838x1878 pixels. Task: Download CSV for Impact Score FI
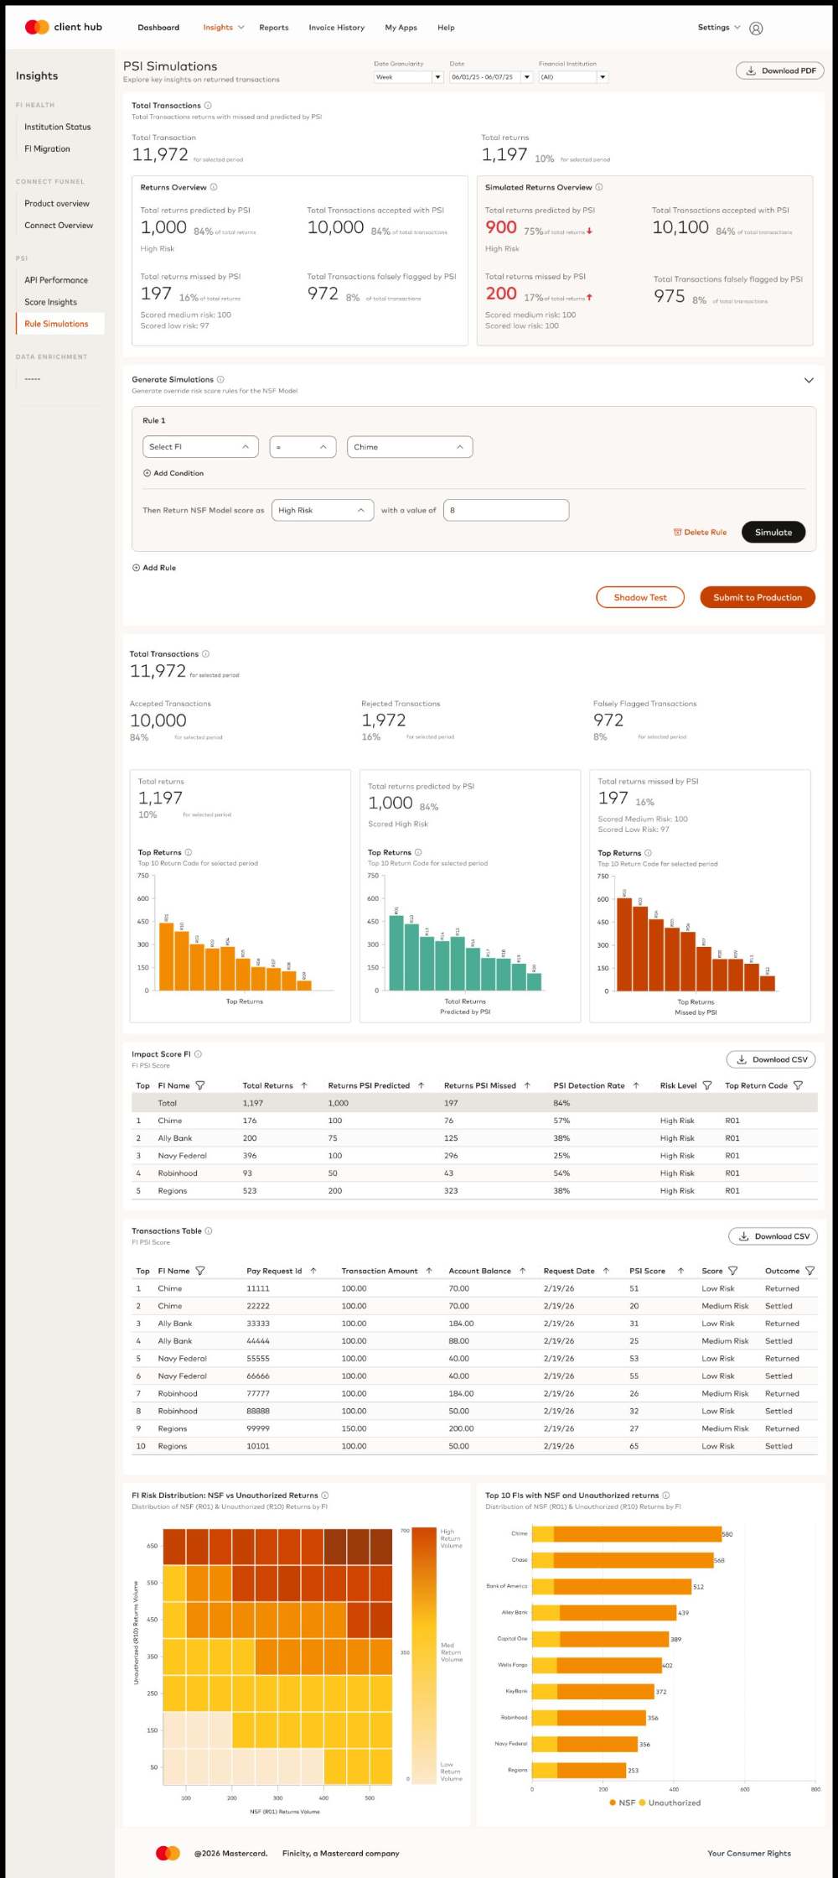pyautogui.click(x=771, y=1059)
